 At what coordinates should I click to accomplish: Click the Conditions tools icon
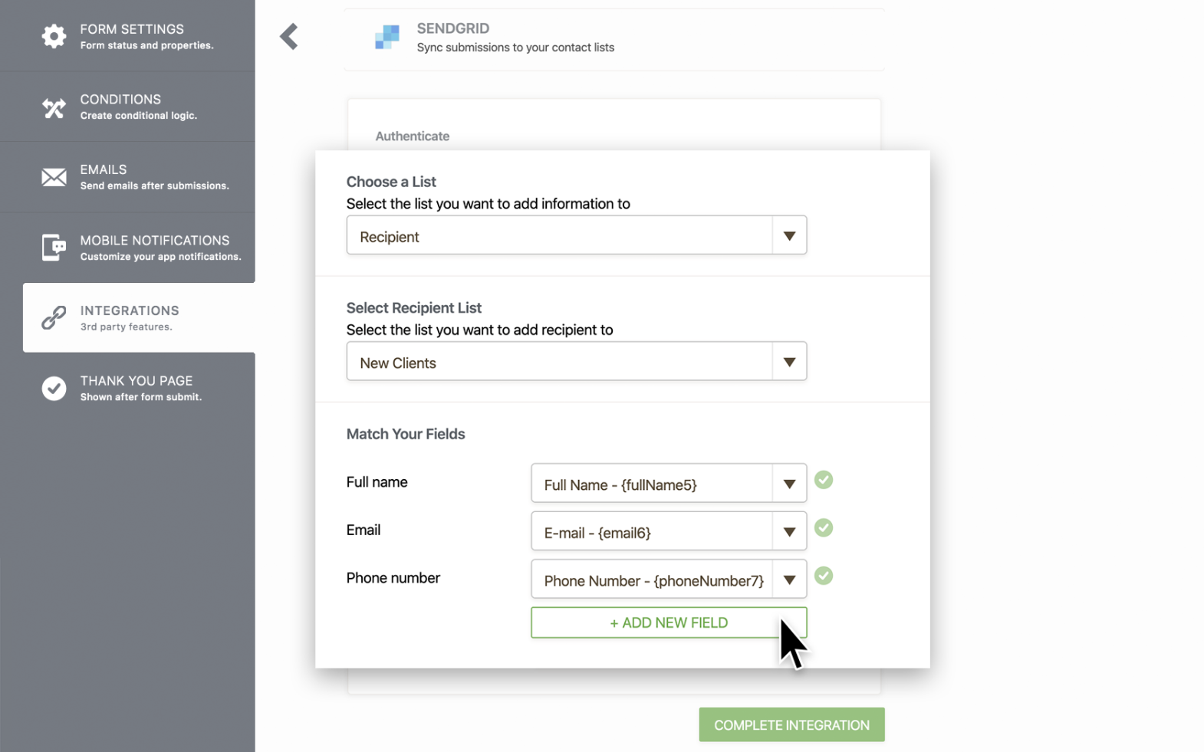pos(54,108)
